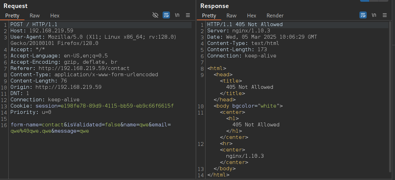Click the request 'Connection: keep-alive' line
This screenshot has width=395, height=180.
point(45,100)
